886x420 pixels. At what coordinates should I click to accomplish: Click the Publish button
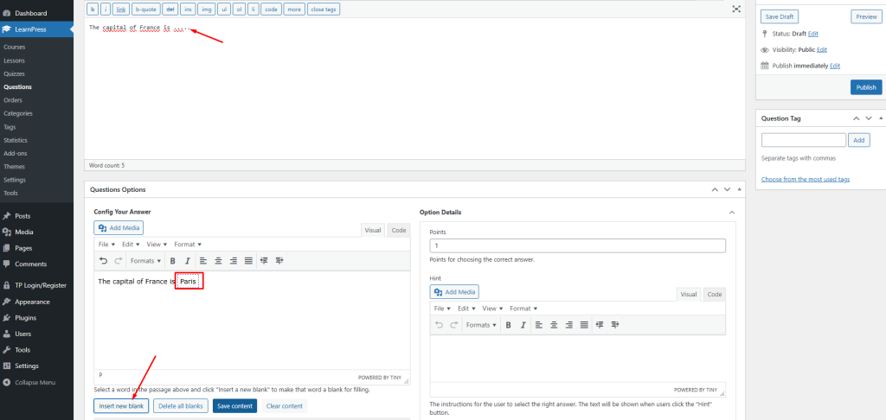866,87
